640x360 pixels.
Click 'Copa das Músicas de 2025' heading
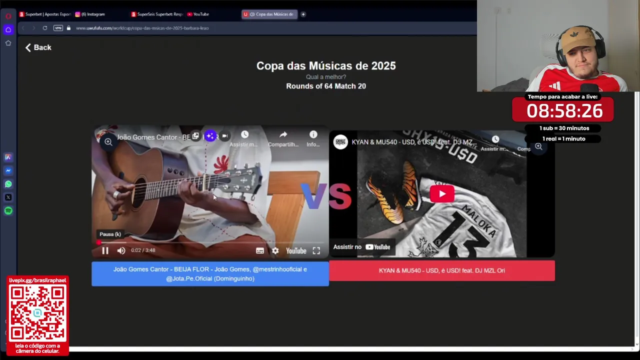[326, 65]
